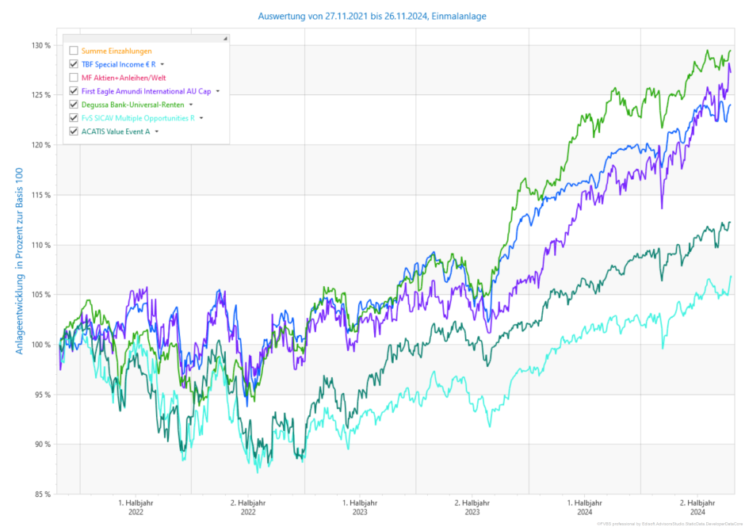Click the legend panel's corner resize grip

225,38
